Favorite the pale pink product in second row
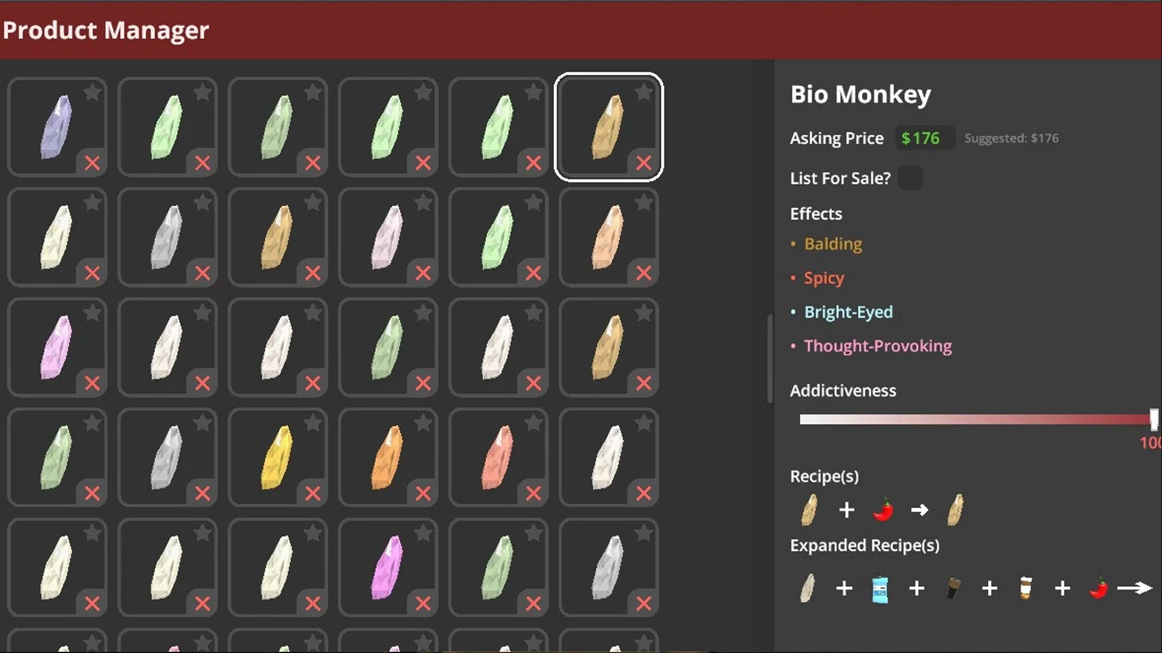Viewport: 1162px width, 653px height. 423,202
